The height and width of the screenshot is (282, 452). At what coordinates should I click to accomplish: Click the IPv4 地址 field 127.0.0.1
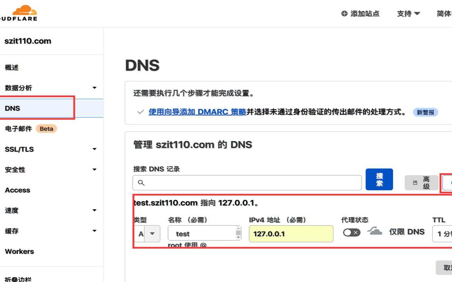(x=291, y=233)
